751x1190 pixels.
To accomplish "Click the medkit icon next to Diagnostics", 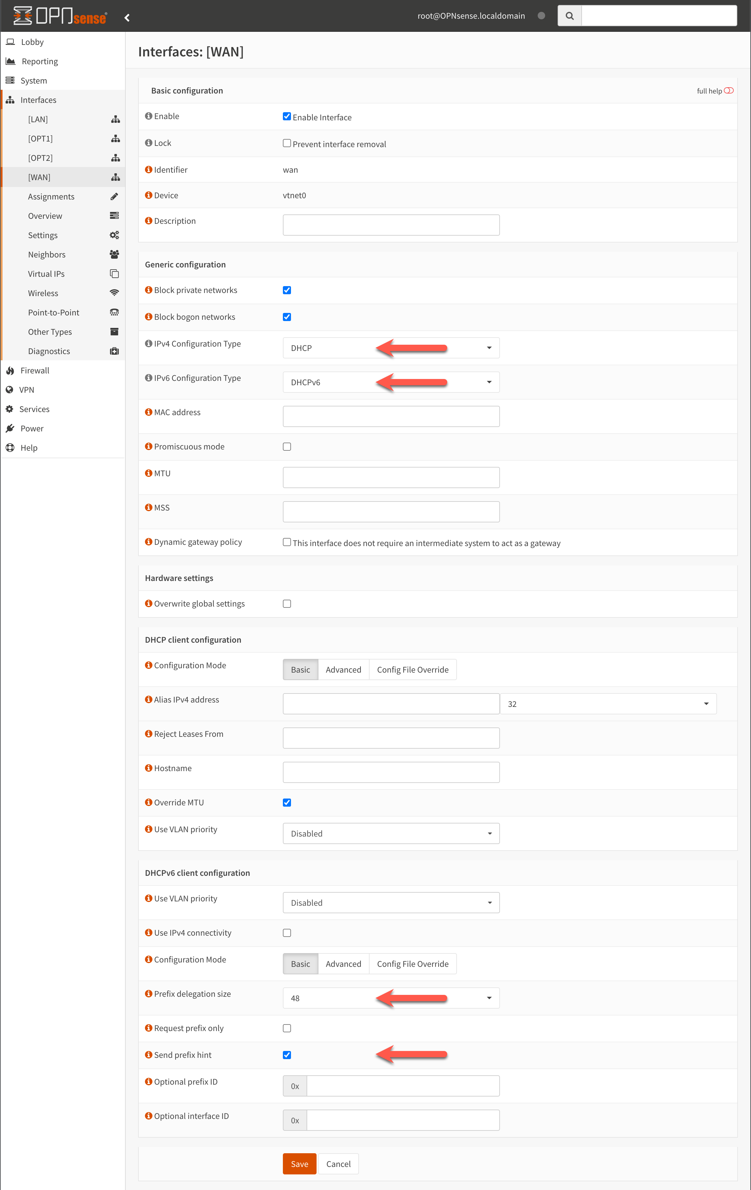I will [114, 351].
